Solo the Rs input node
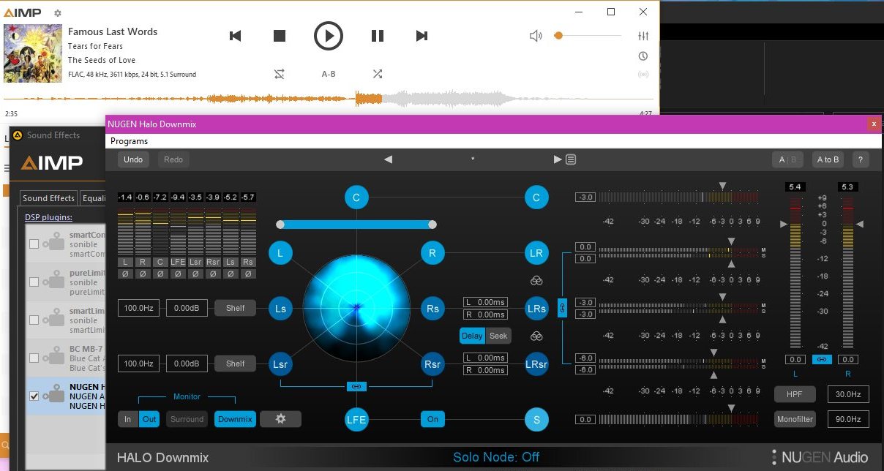 coord(432,308)
